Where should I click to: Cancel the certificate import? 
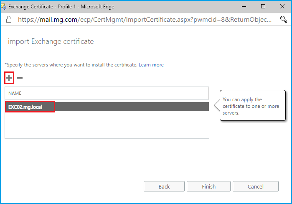pyautogui.click(x=255, y=186)
